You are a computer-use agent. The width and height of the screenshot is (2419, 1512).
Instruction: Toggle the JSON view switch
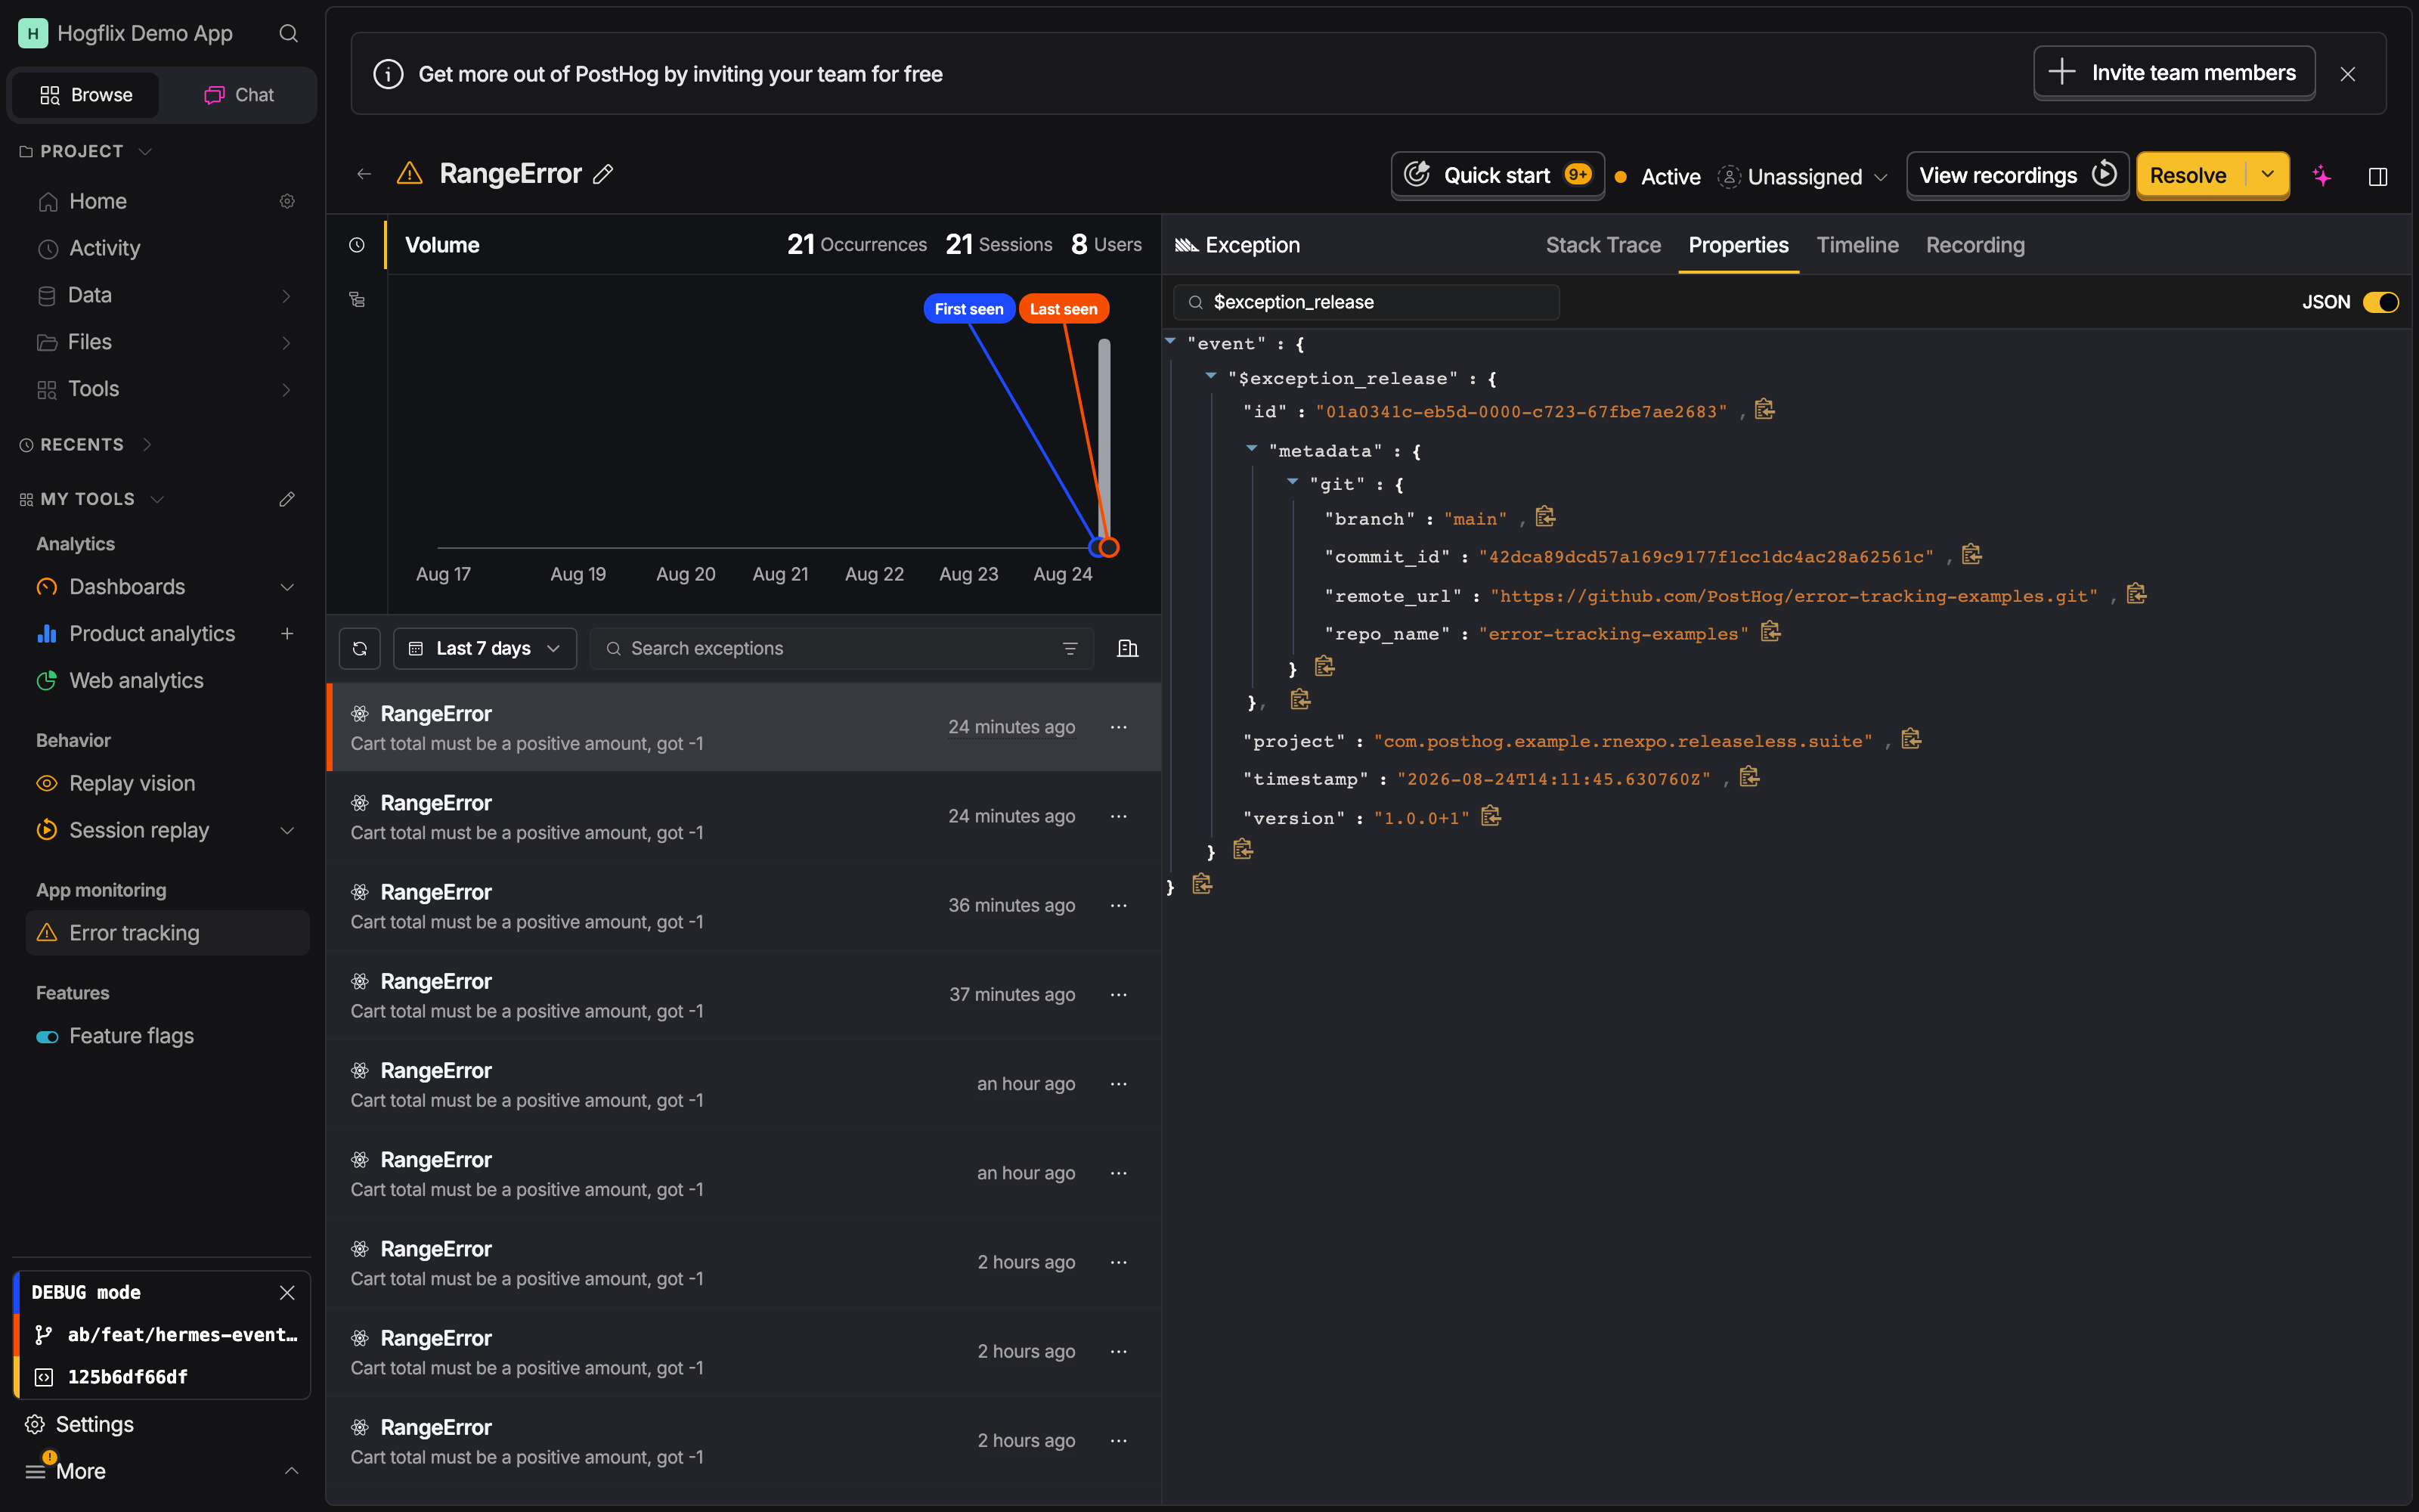pyautogui.click(x=2380, y=302)
